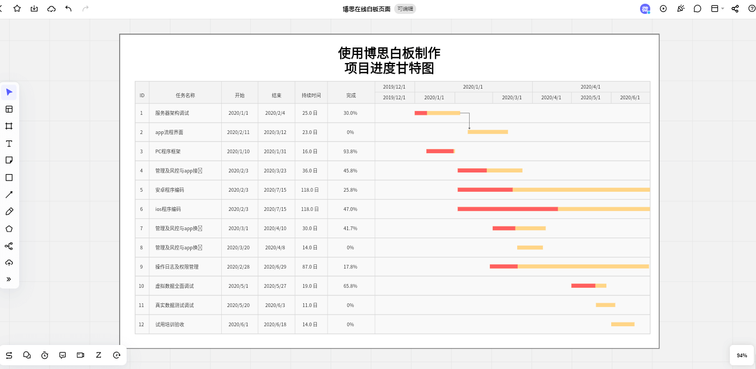This screenshot has height=369, width=756.
Task: Select the Text tool
Action: pos(9,144)
